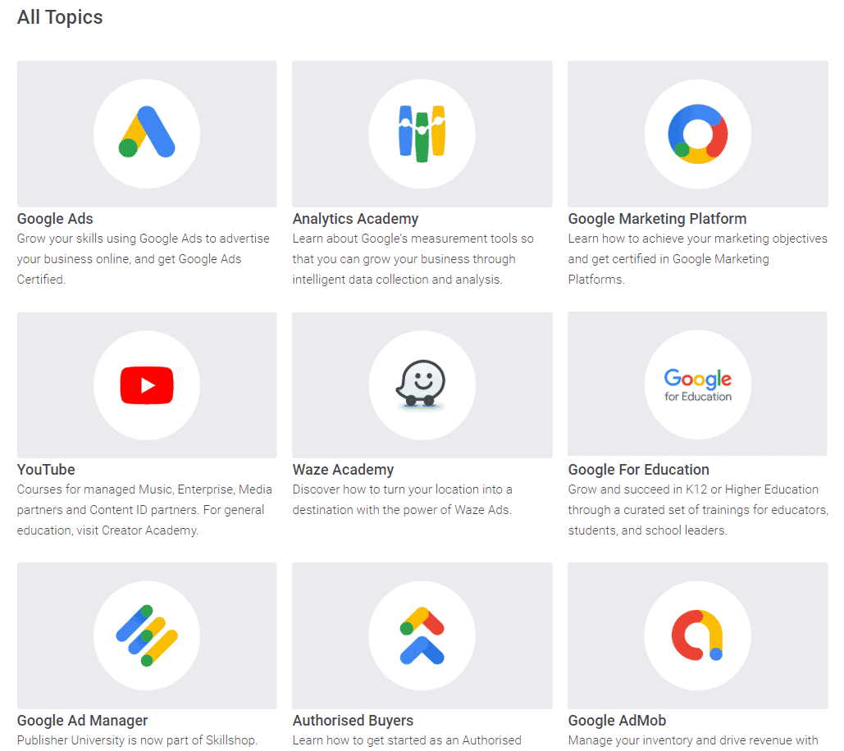The height and width of the screenshot is (751, 844).
Task: Open the Waze Academy smiley icon
Action: [422, 385]
